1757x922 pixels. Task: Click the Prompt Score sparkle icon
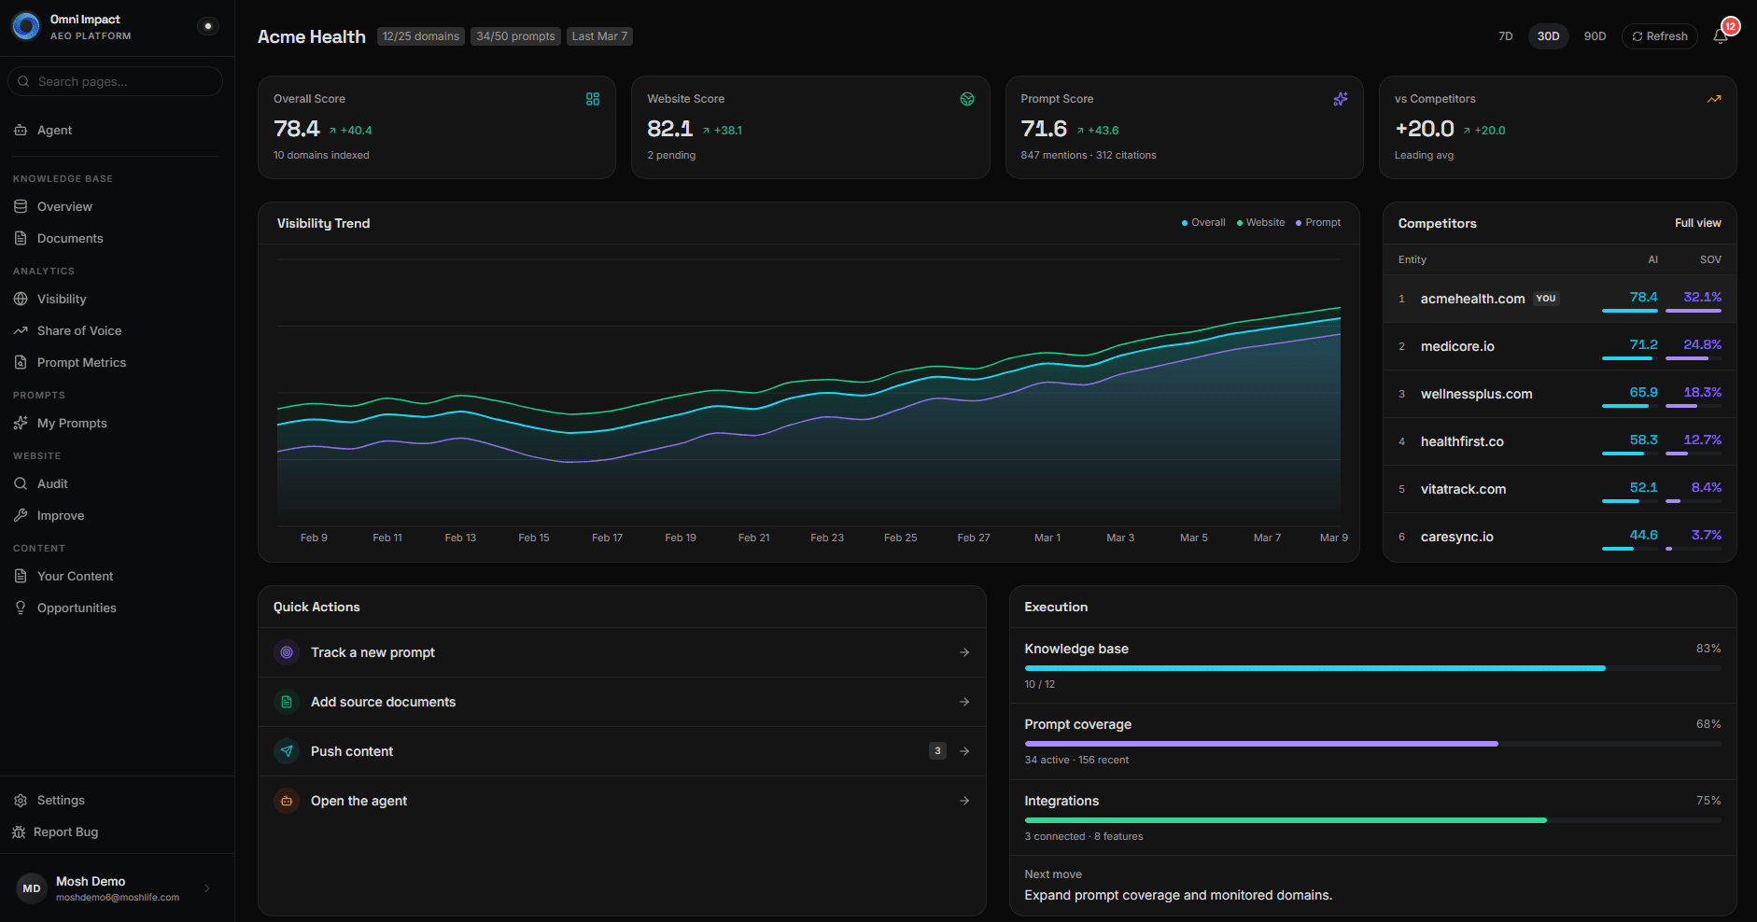1341,99
